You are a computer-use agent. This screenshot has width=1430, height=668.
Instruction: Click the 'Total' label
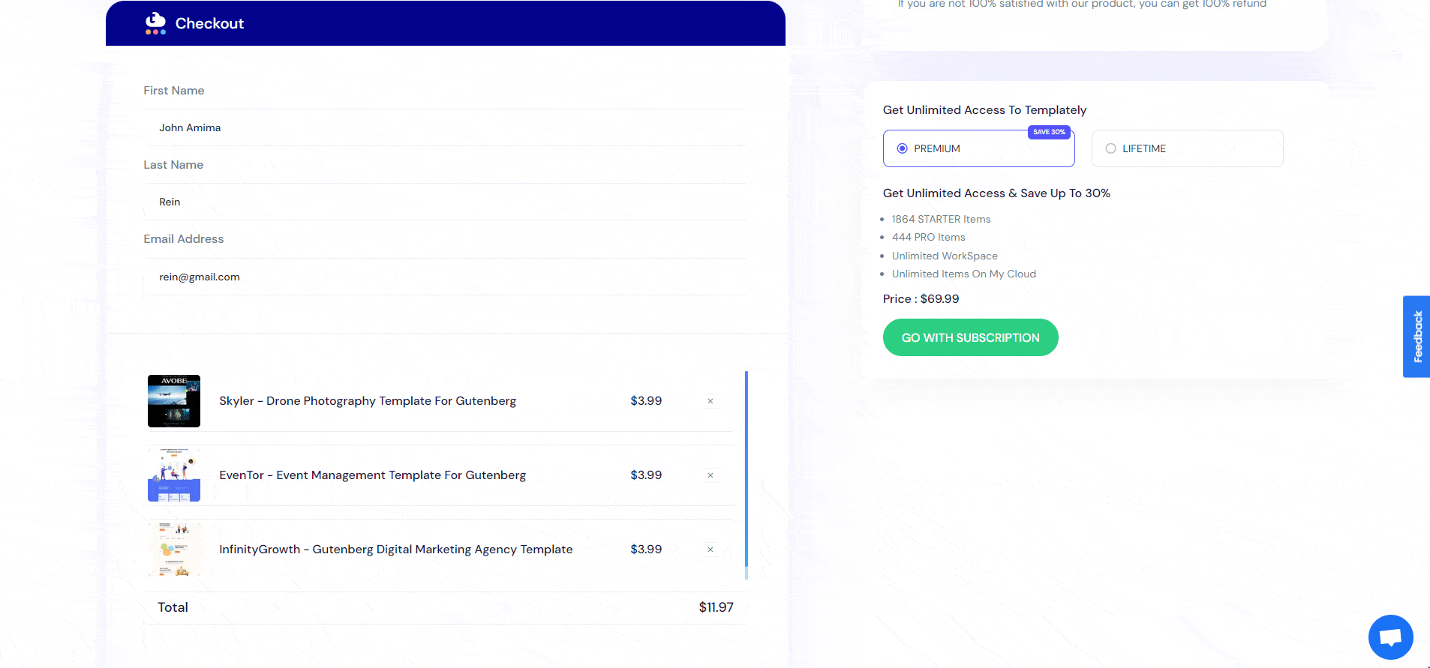coord(173,607)
